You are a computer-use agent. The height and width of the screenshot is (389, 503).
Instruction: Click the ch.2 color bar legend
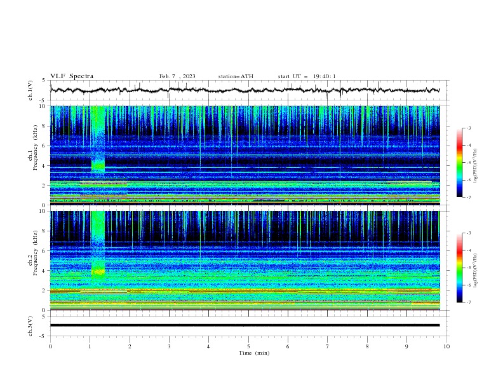click(x=459, y=268)
